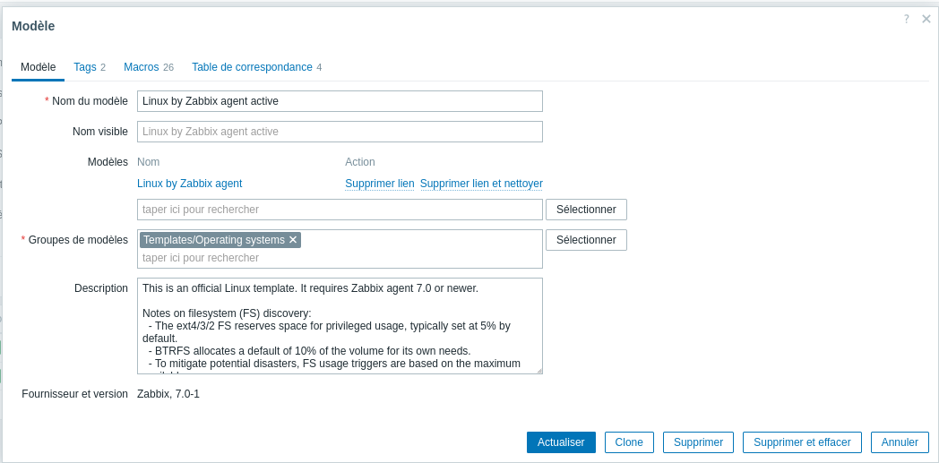Image resolution: width=939 pixels, height=463 pixels.
Task: Click the Clone button
Action: (629, 442)
